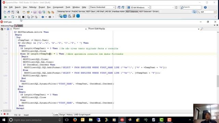Select the first REST Dataware palette component

coord(61,16)
